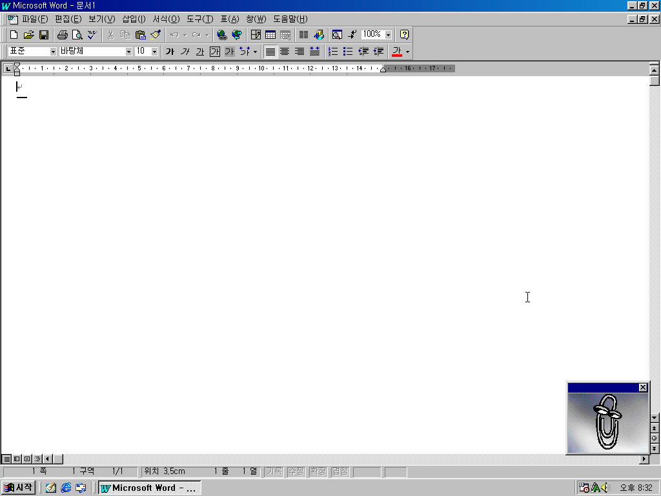The width and height of the screenshot is (661, 496).
Task: Click the Insert Table icon
Action: point(270,35)
